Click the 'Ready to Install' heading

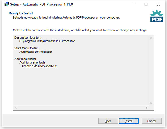[x=21, y=13]
